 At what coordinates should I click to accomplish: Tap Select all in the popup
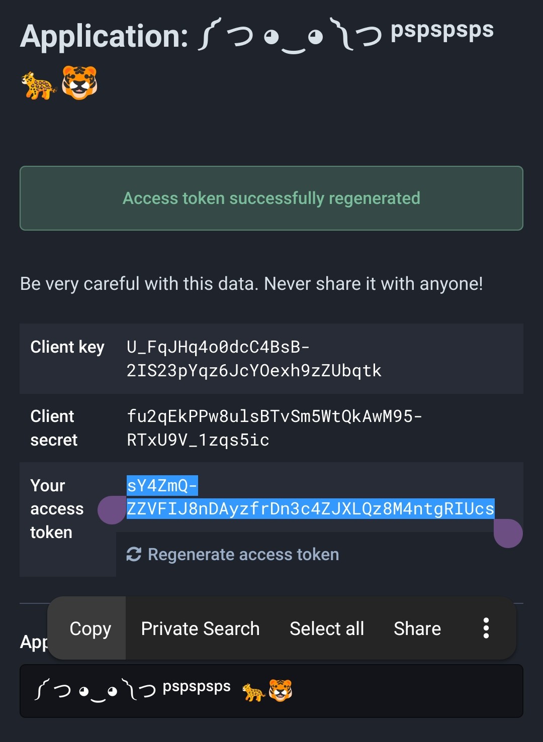327,628
